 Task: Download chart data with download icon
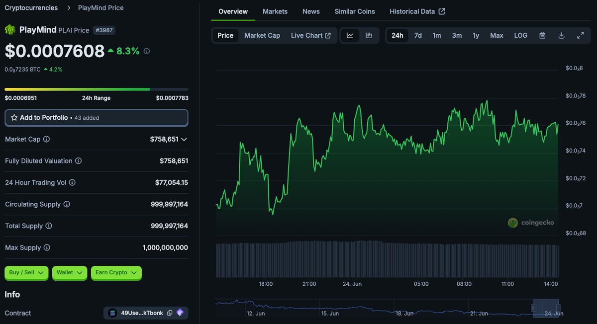[562, 35]
